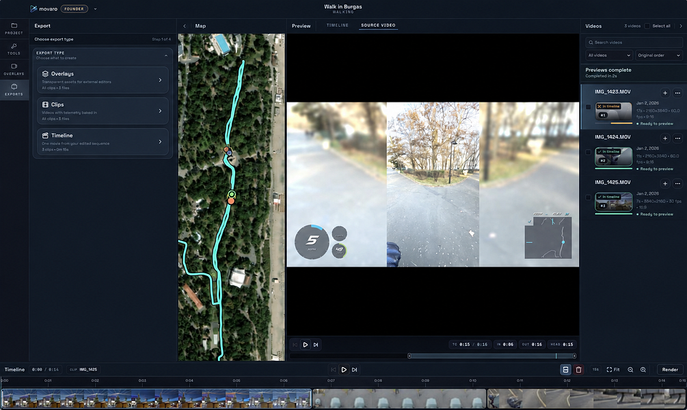
Task: Check the Select all videos checkbox
Action: coord(647,26)
